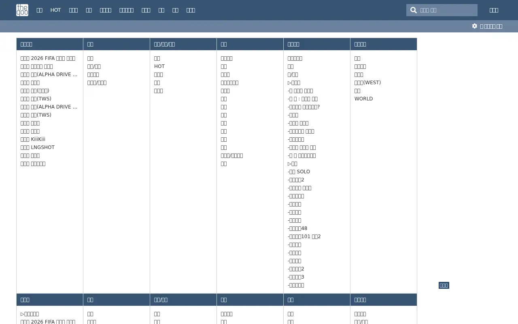
Task: Open the board link containing SOLO
Action: point(299,172)
